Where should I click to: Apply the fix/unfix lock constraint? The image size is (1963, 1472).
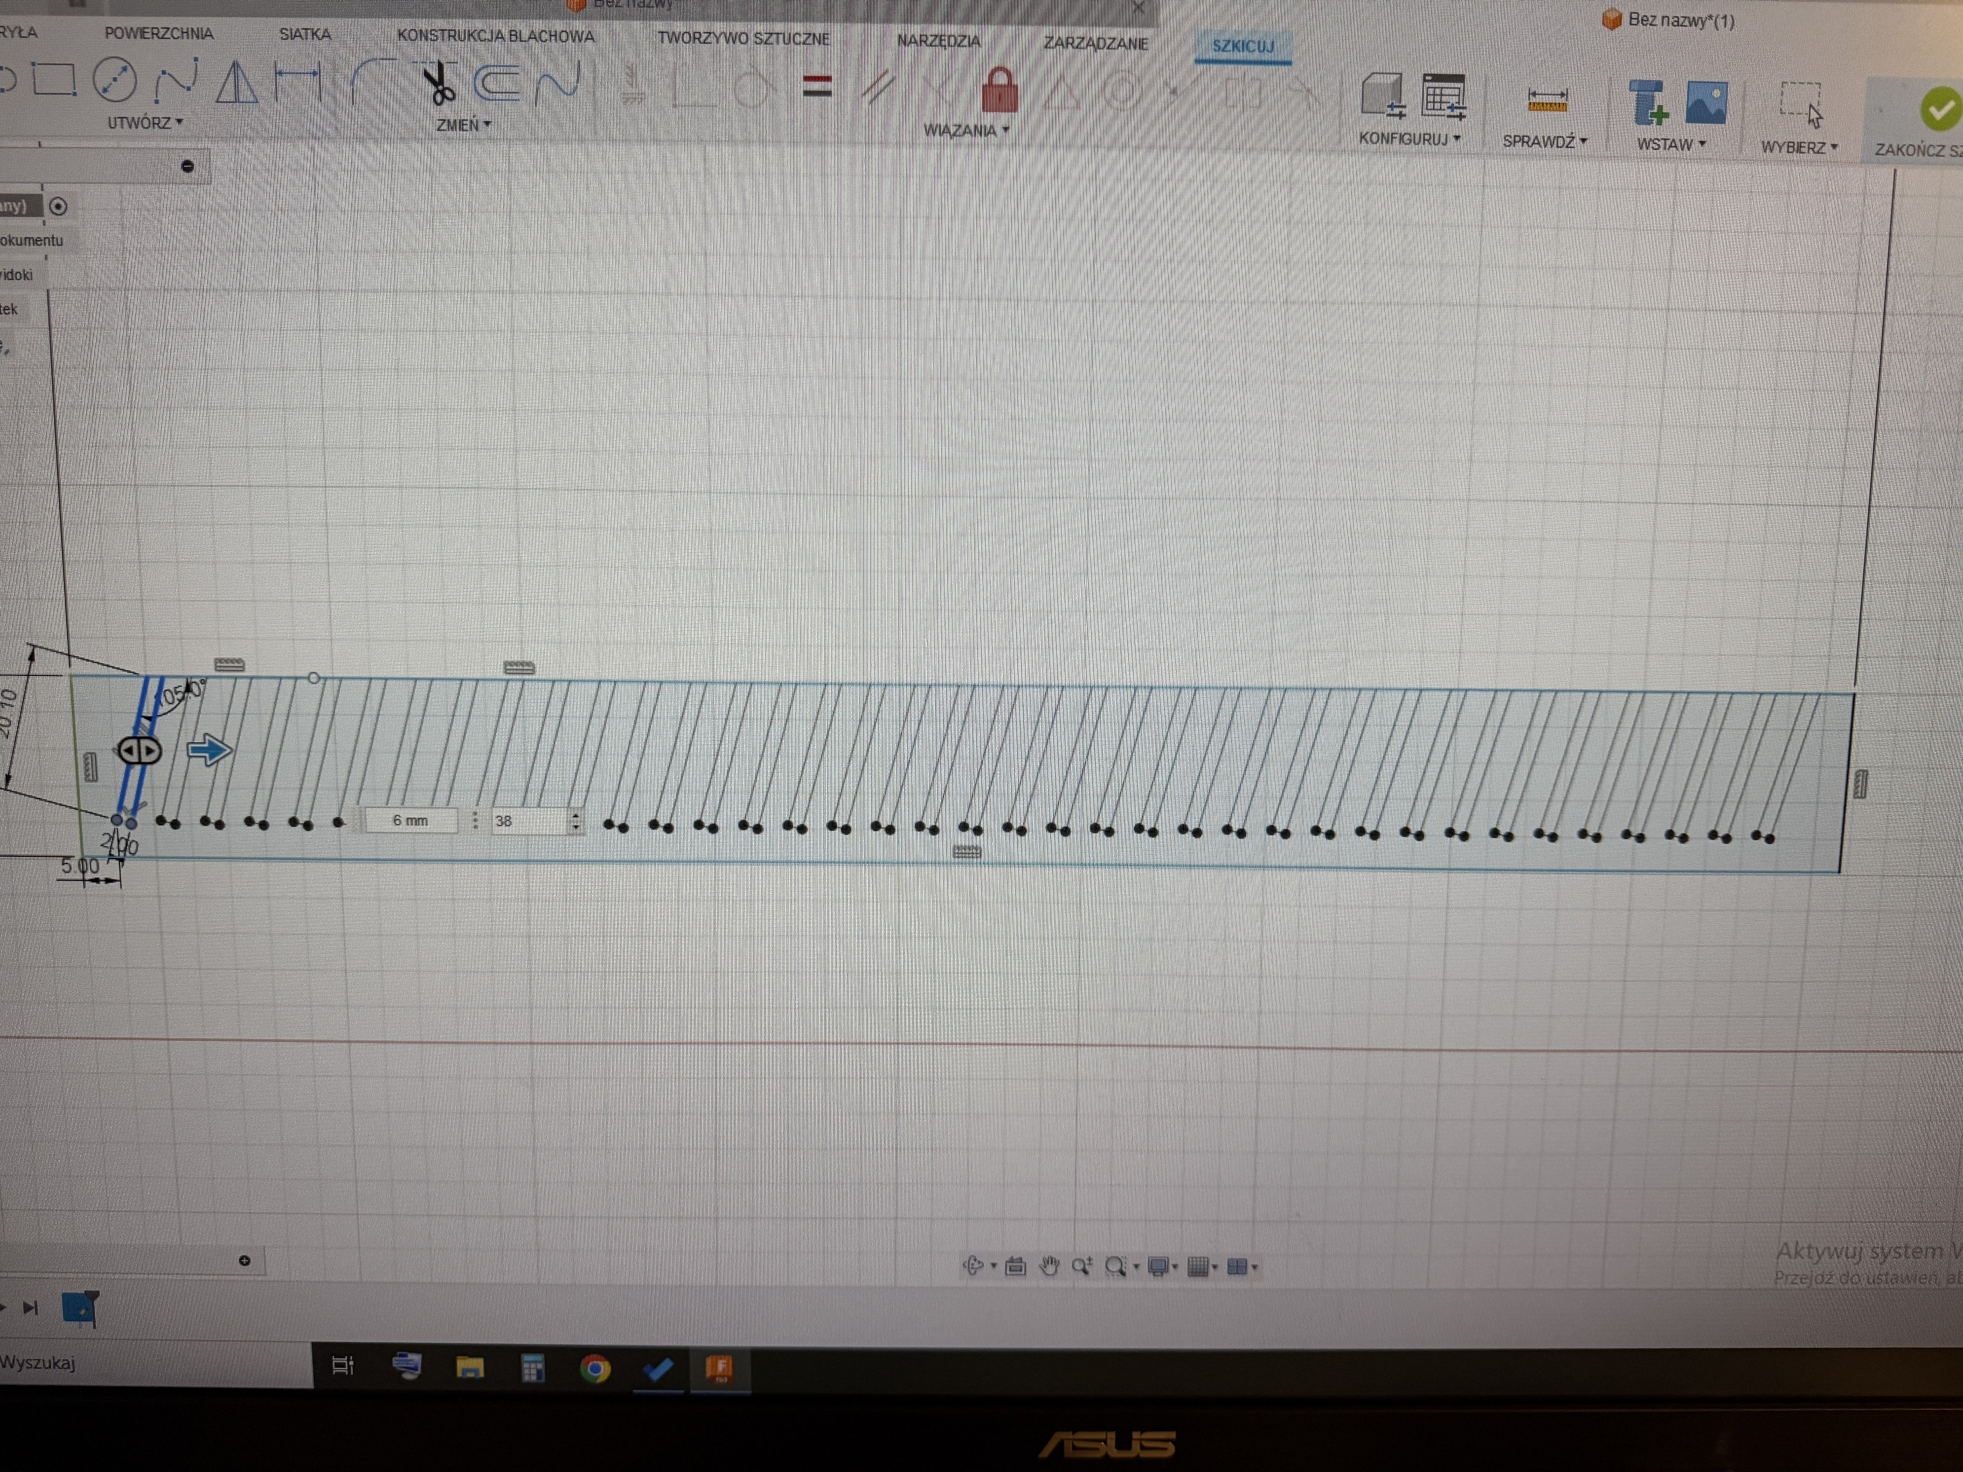999,90
